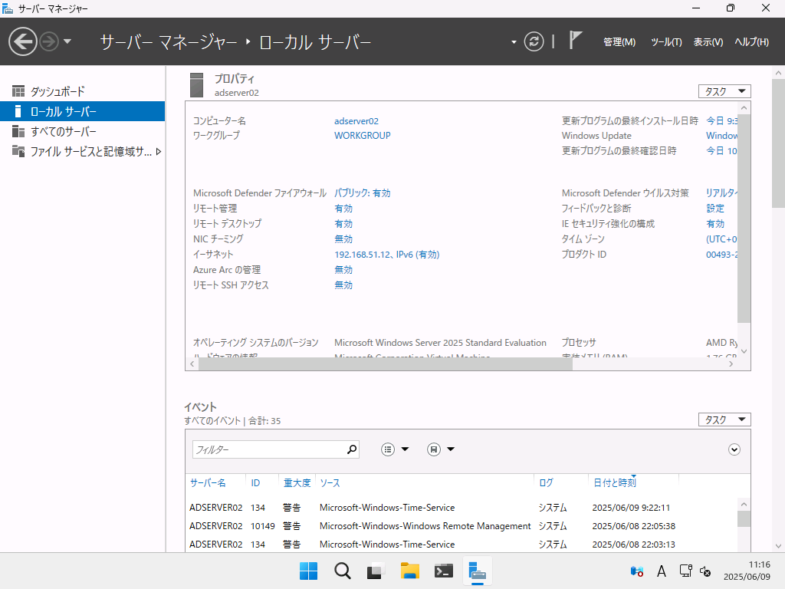The height and width of the screenshot is (589, 785).
Task: Sort events by 日付と時刻 column
Action: [x=614, y=483]
